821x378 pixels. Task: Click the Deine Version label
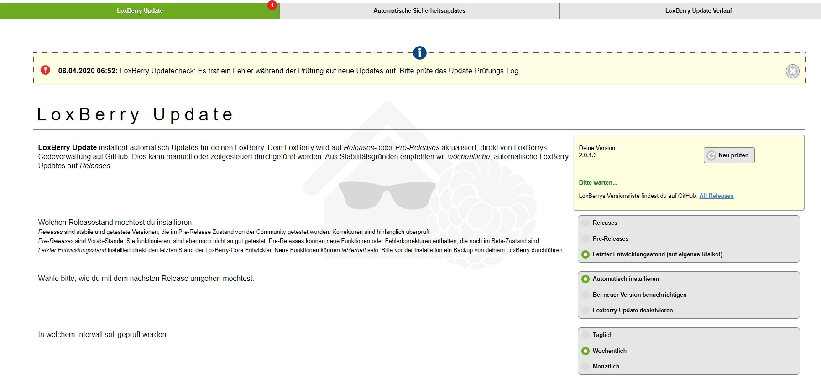pos(597,148)
